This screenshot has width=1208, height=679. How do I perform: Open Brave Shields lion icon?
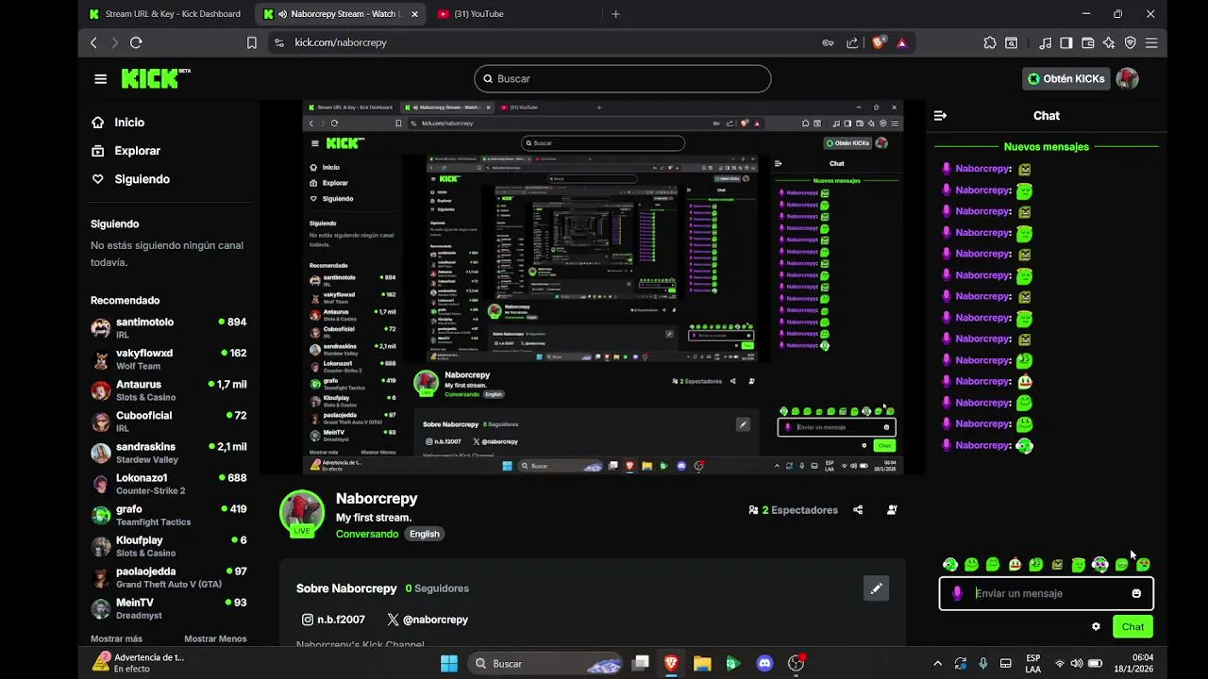click(x=880, y=42)
